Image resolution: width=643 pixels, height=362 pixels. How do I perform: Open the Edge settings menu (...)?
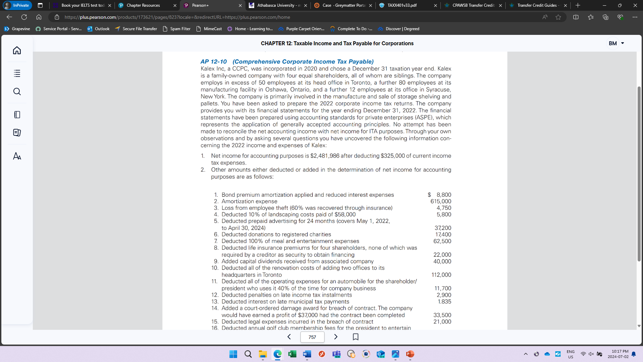pos(635,17)
